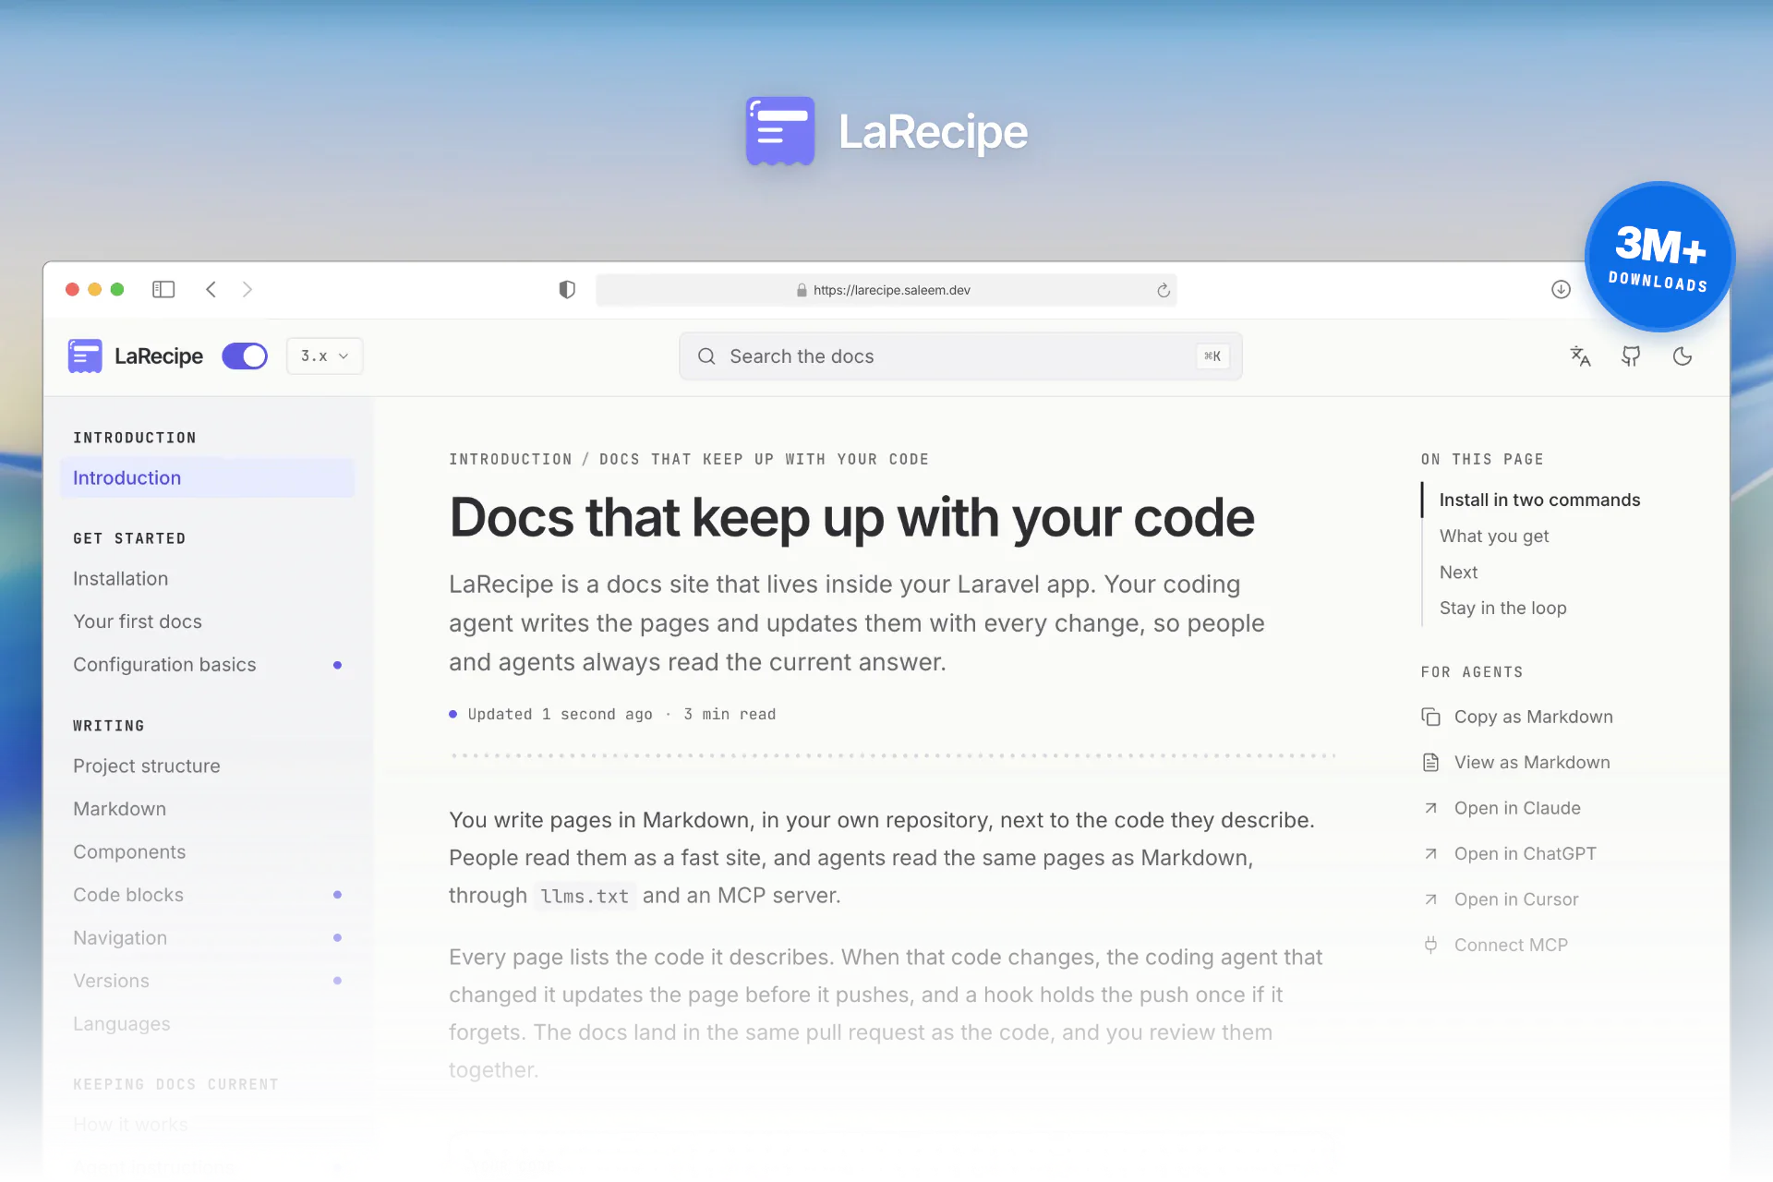
Task: Jump to Stay in the loop section
Action: click(1502, 608)
